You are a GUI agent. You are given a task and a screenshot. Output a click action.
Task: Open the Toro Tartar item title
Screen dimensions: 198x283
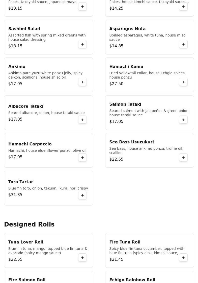[21, 182]
